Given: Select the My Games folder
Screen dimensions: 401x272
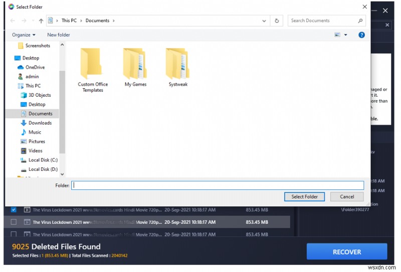Looking at the screenshot, I should pyautogui.click(x=135, y=68).
